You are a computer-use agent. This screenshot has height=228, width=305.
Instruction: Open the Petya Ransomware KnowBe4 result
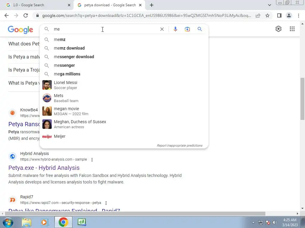point(24,124)
